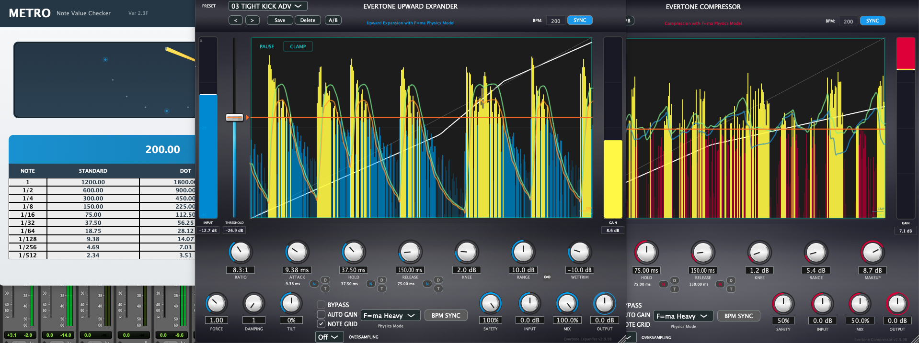Toggle Expander Attack N note button

point(314,284)
